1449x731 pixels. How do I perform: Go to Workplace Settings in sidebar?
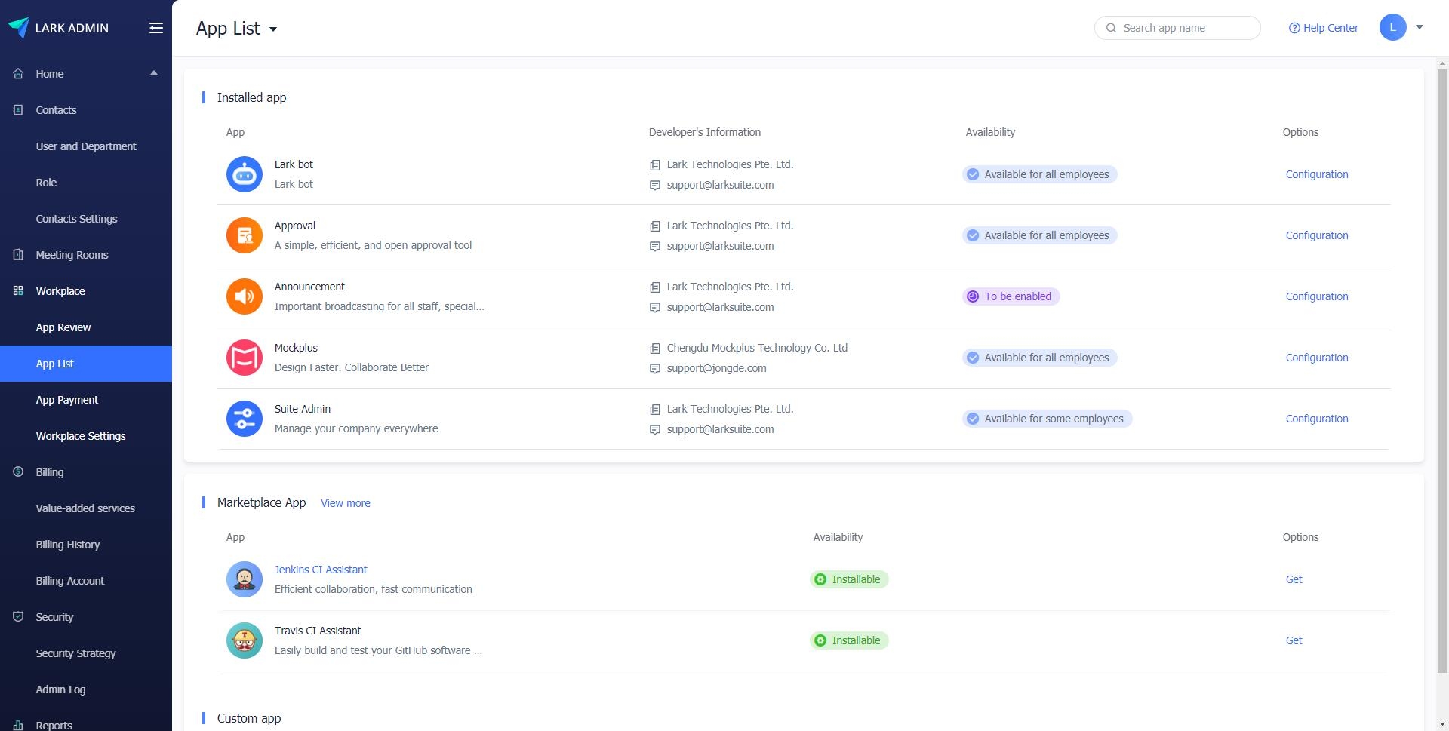tap(81, 436)
